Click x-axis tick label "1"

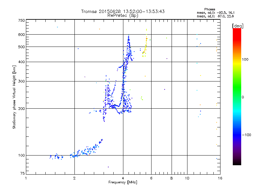26,178
